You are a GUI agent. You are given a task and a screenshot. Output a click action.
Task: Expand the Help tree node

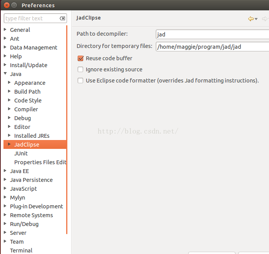5,56
